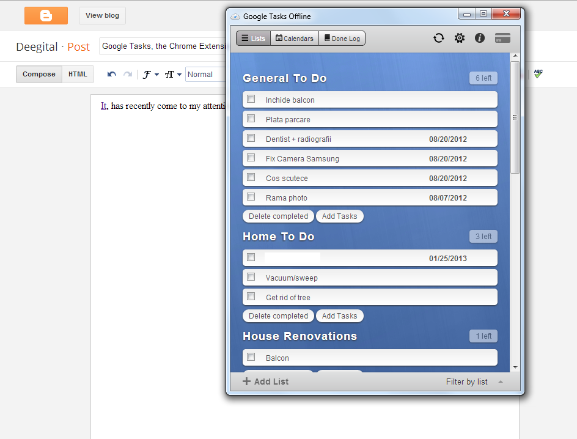The width and height of the screenshot is (577, 439).
Task: Click the post title input field
Action: click(x=163, y=46)
